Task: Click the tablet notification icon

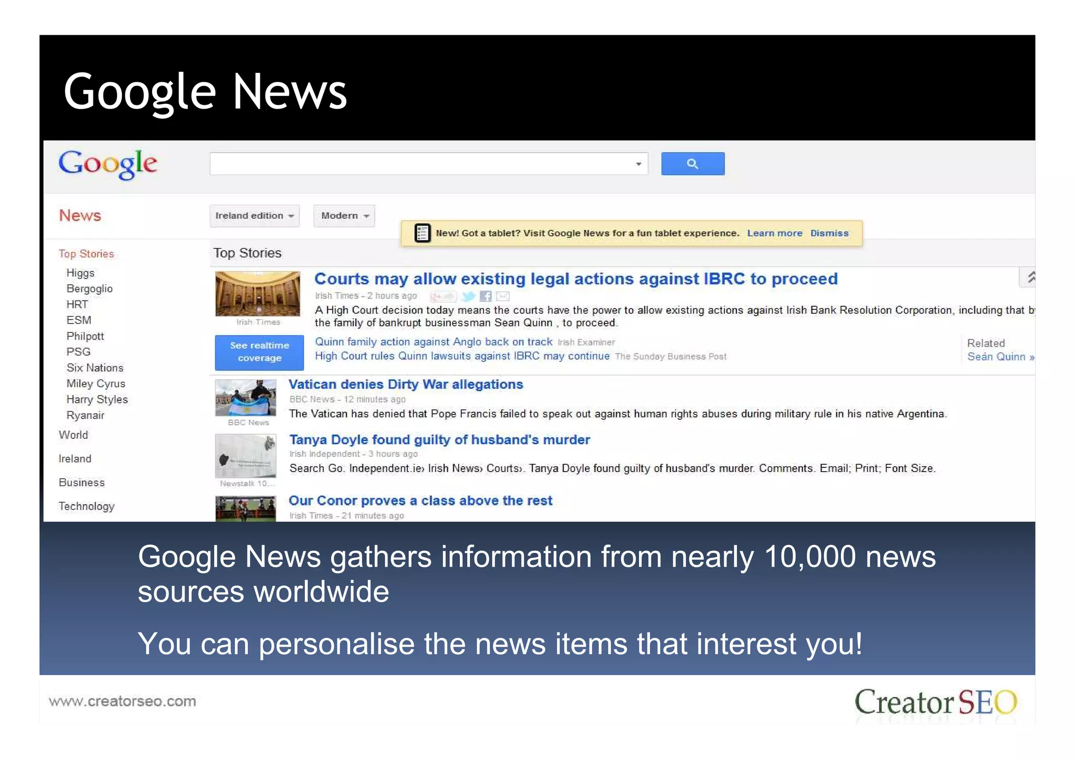Action: click(422, 233)
